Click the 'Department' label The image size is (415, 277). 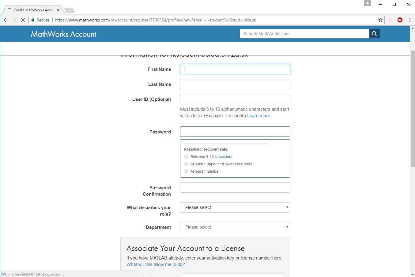[x=158, y=227]
